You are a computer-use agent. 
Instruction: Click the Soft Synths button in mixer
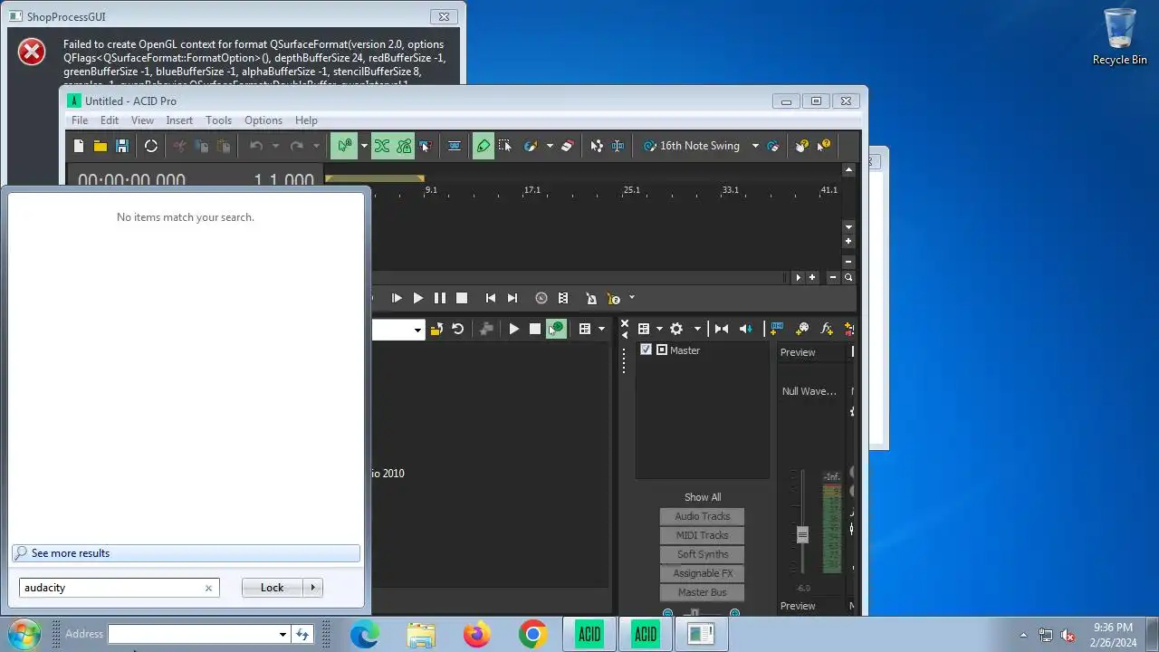click(702, 554)
